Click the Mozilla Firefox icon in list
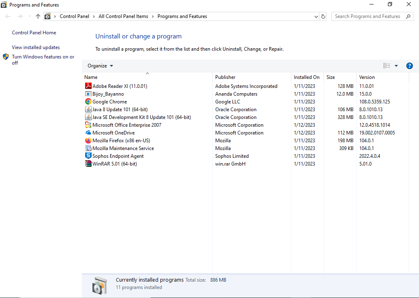The width and height of the screenshot is (419, 298). [88, 140]
